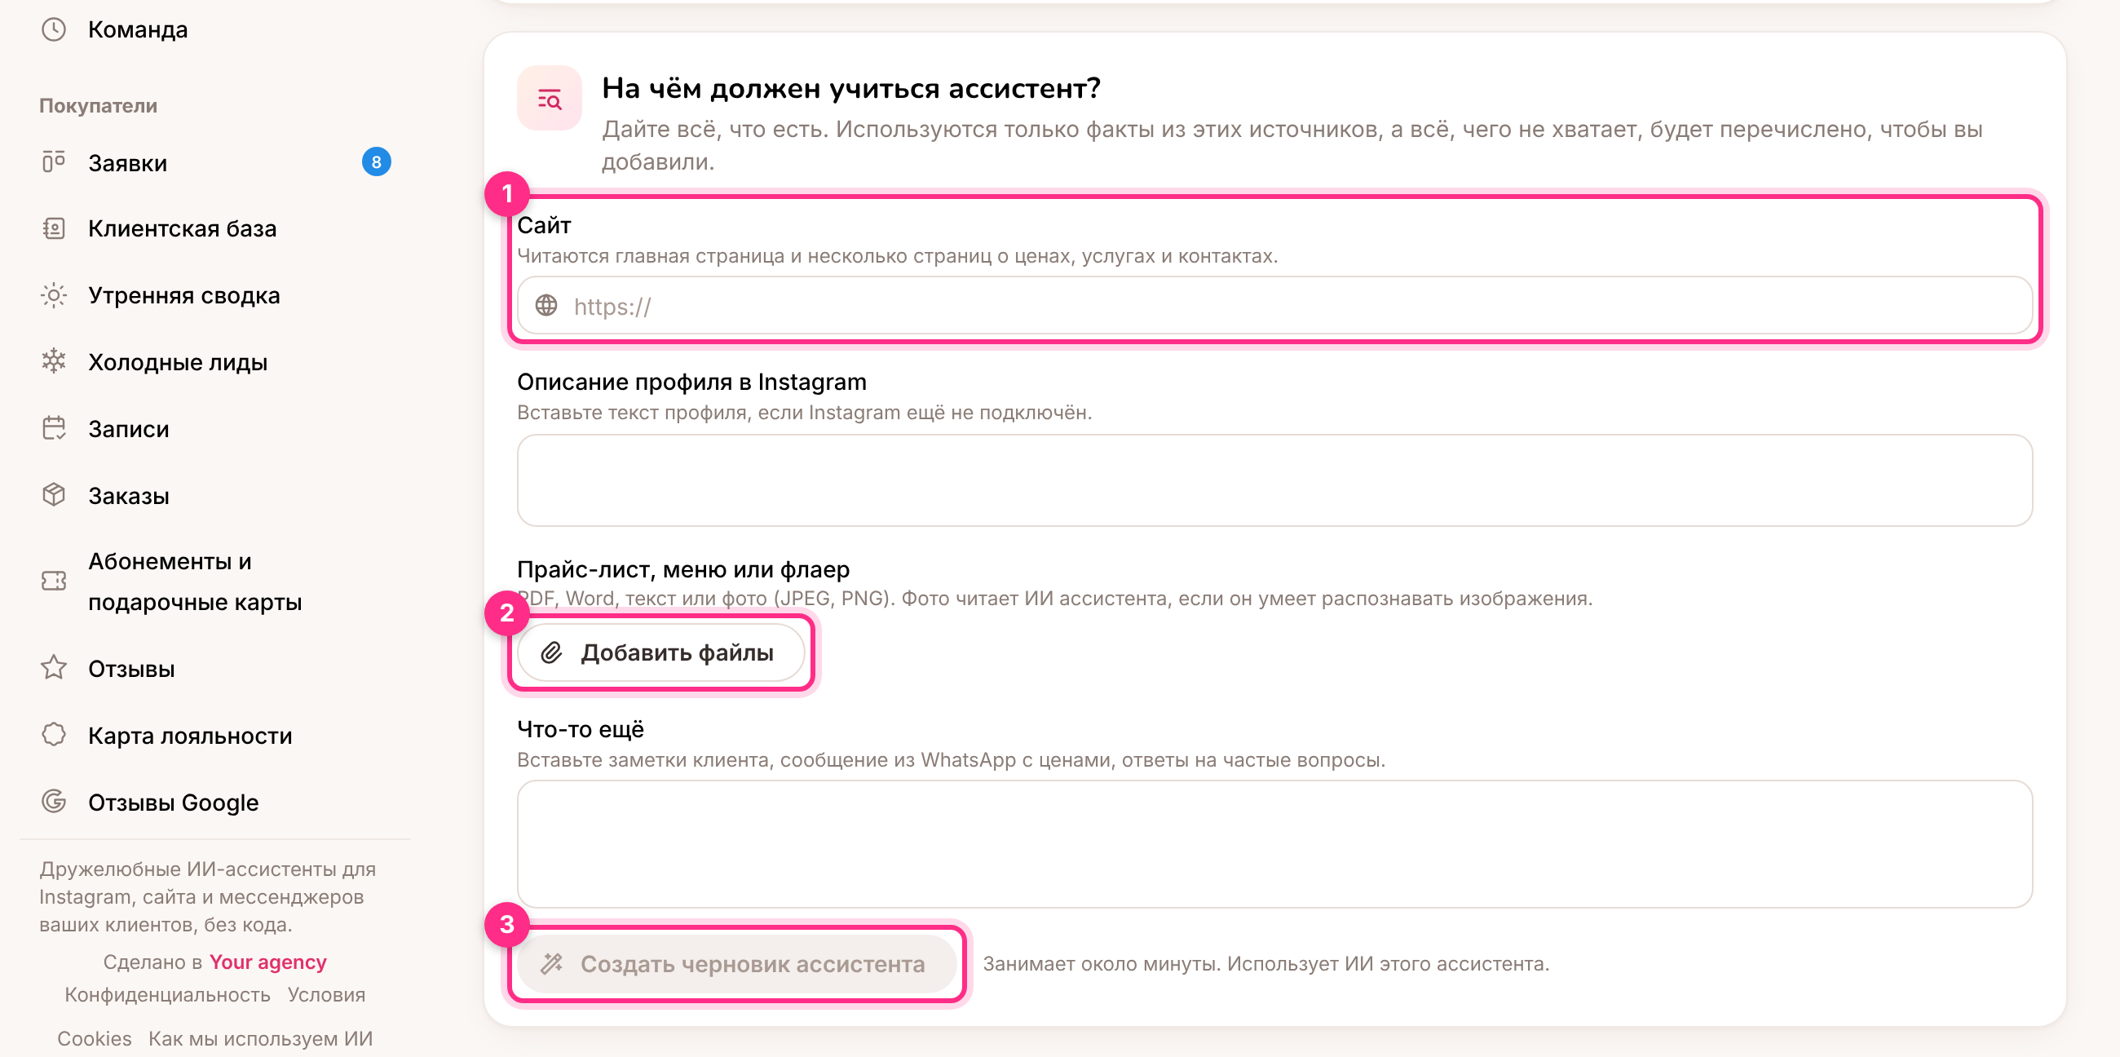Open Как мы используем ИИ link
This screenshot has width=2120, height=1057.
tap(260, 1038)
